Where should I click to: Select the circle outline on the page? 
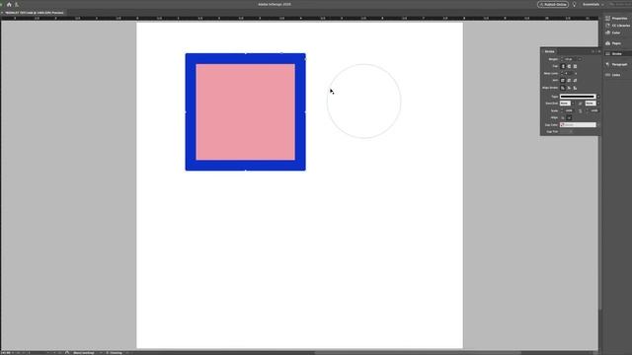point(364,101)
